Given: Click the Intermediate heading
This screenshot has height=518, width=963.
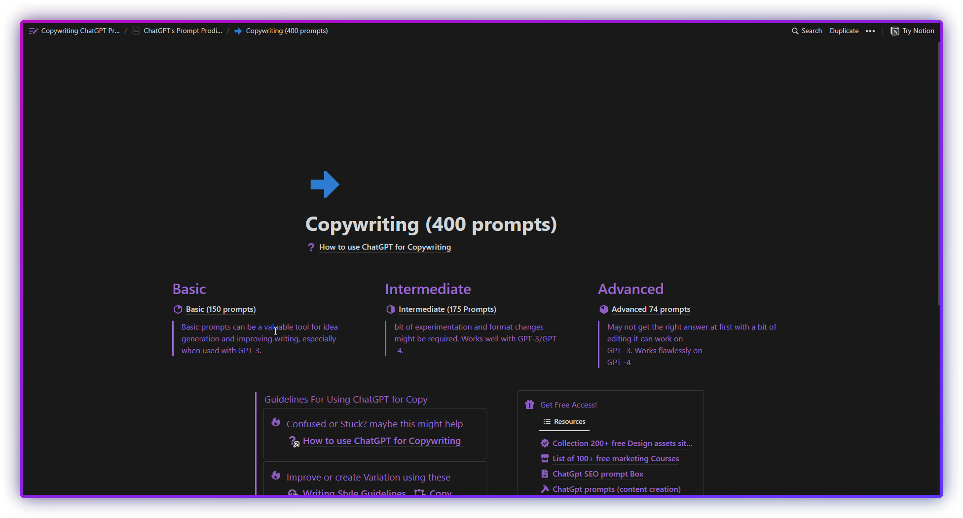Looking at the screenshot, I should pyautogui.click(x=428, y=289).
